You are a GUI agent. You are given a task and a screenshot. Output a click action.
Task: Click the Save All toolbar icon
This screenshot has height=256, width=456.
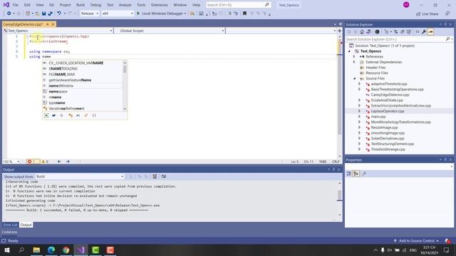51,14
